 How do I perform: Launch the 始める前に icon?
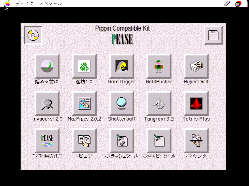[x=47, y=66]
